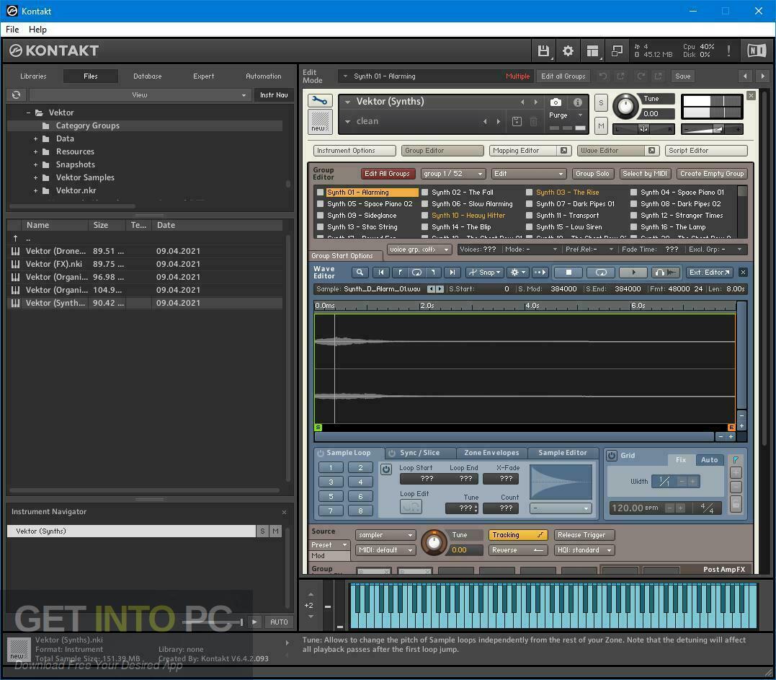776x680 pixels.
Task: Open the Snap dropdown in Wave Editor
Action: tap(484, 272)
